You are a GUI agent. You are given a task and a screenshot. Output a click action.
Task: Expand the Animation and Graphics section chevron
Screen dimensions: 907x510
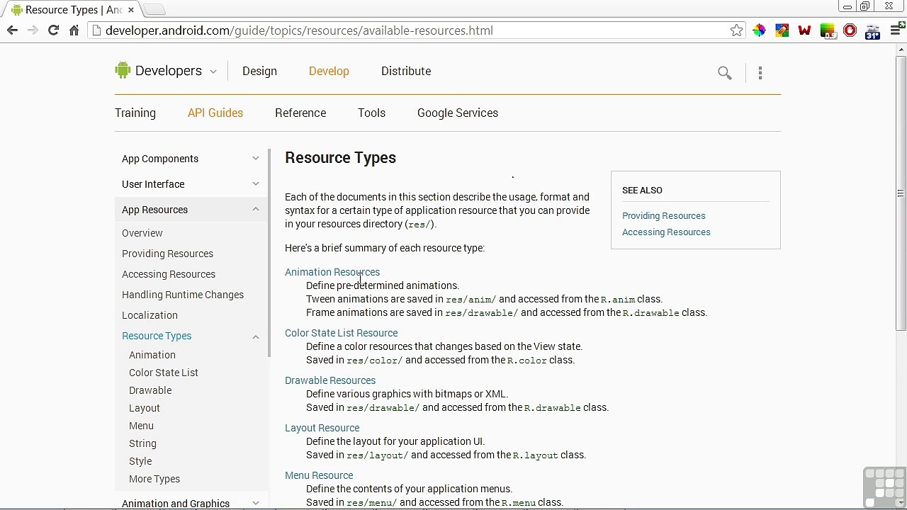[256, 503]
